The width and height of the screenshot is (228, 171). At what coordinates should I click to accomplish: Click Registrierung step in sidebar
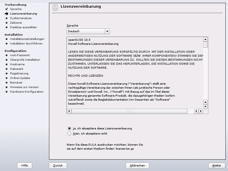point(19,74)
